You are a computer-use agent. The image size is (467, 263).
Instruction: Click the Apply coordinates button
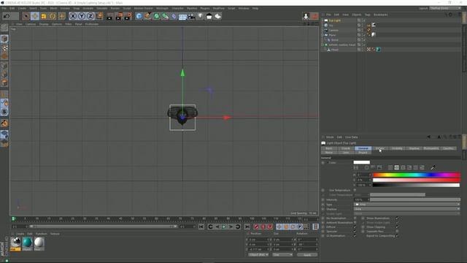307,255
